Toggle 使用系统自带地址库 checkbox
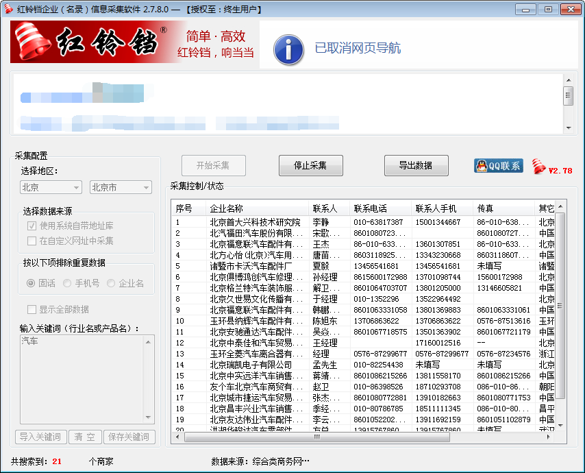 (32, 226)
